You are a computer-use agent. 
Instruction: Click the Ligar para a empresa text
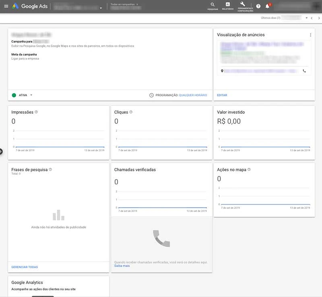pos(25,58)
